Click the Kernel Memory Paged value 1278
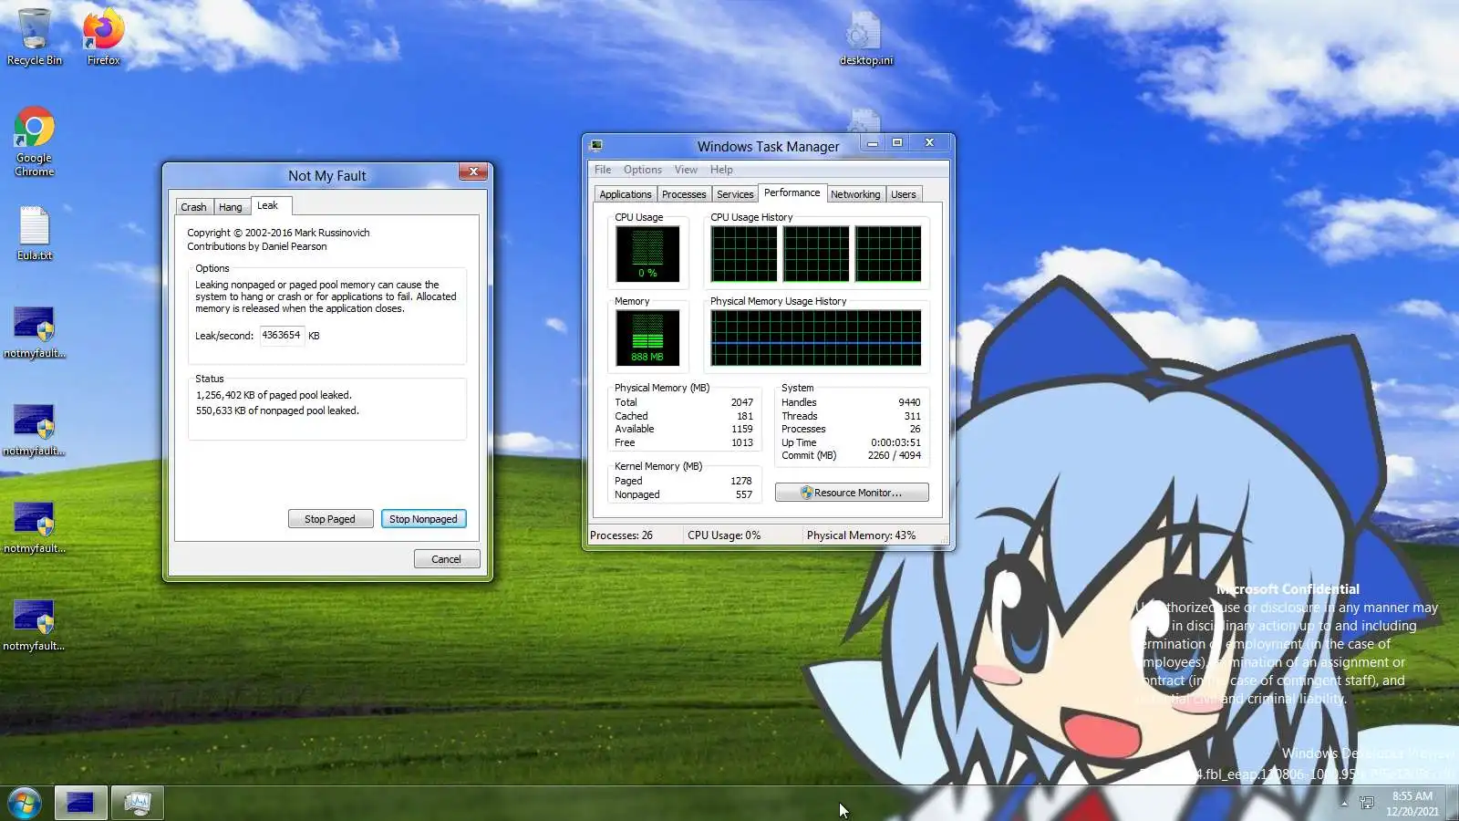Image resolution: width=1459 pixels, height=821 pixels. click(741, 481)
